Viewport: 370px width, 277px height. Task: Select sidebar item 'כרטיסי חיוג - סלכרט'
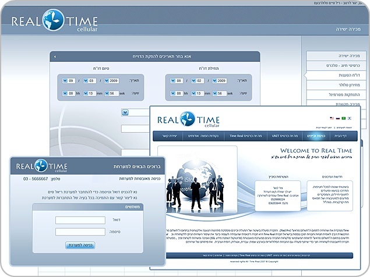pos(336,66)
